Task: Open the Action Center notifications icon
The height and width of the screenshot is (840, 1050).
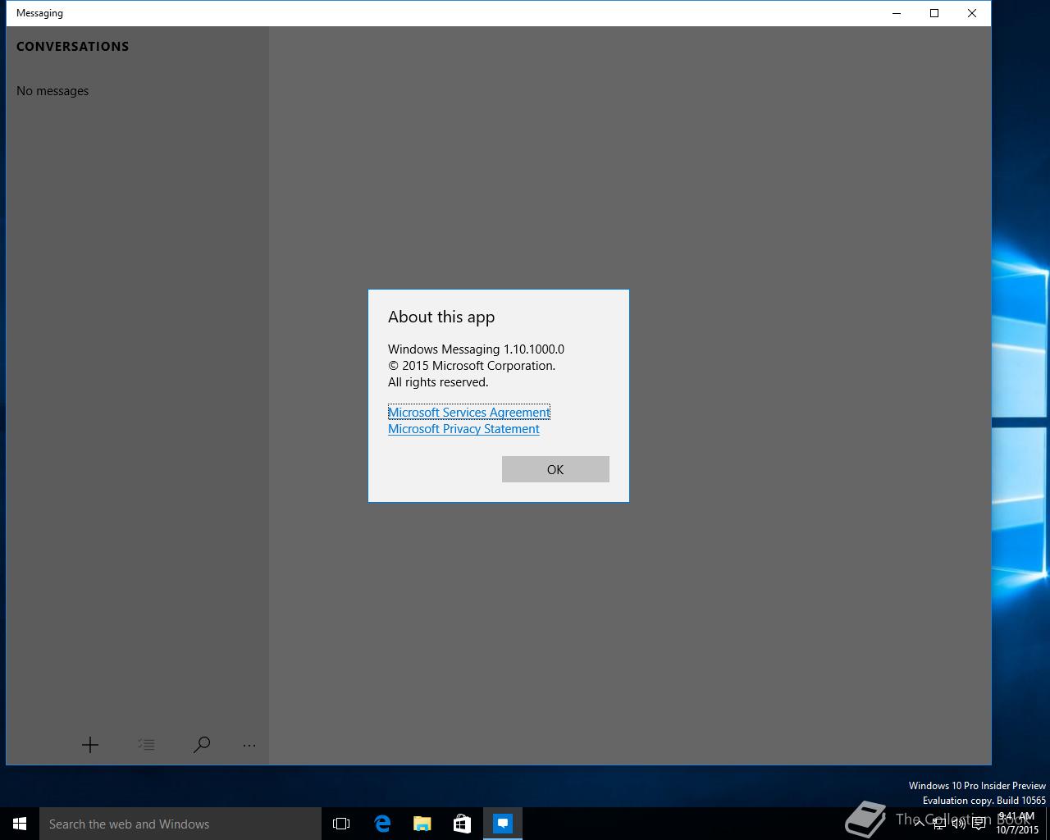Action: pyautogui.click(x=979, y=824)
